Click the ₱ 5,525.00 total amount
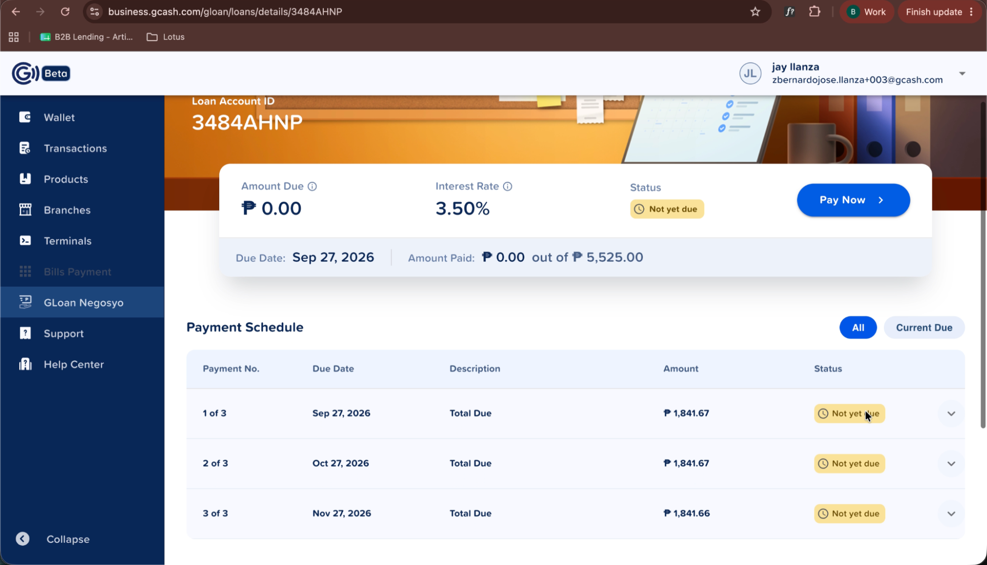 [x=608, y=257]
